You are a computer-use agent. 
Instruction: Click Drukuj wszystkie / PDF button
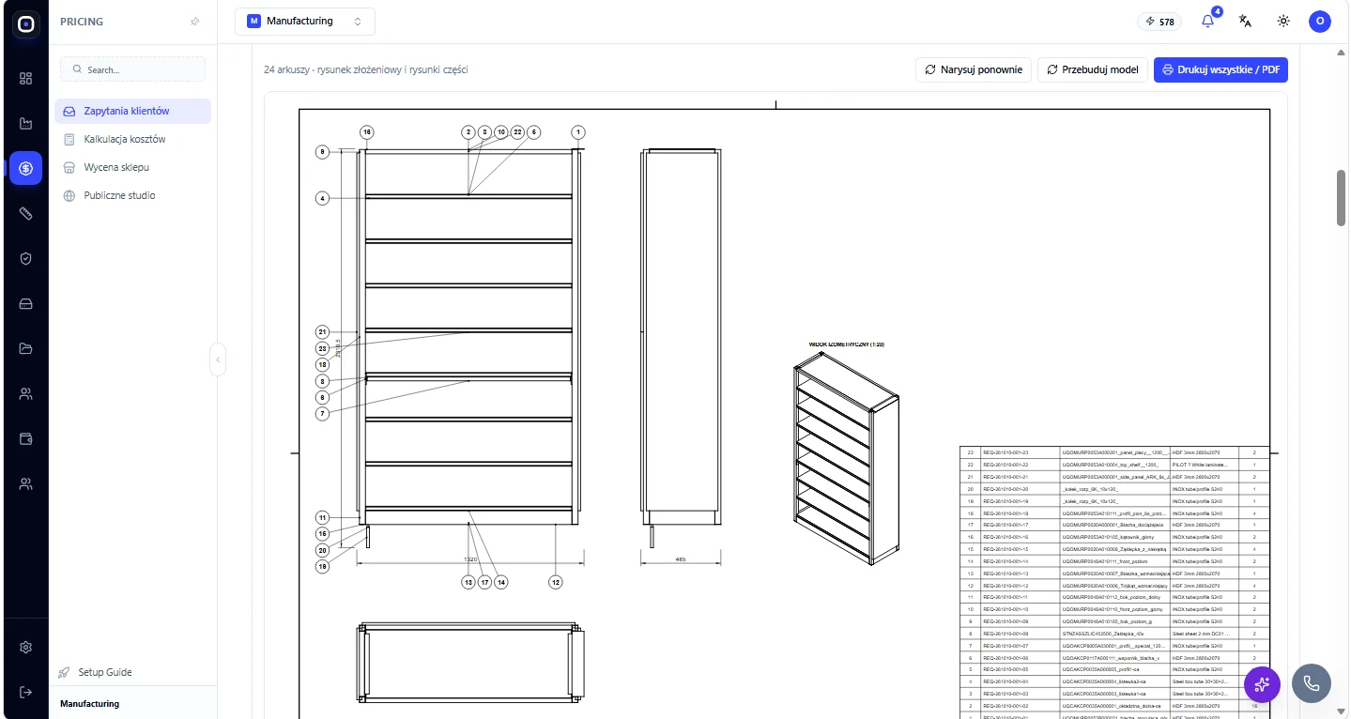[x=1221, y=69]
